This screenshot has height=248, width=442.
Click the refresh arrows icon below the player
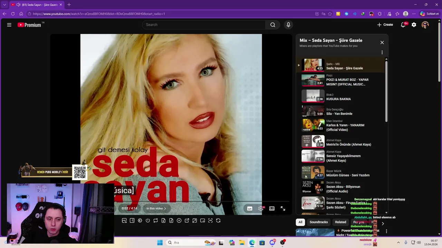pos(218,220)
